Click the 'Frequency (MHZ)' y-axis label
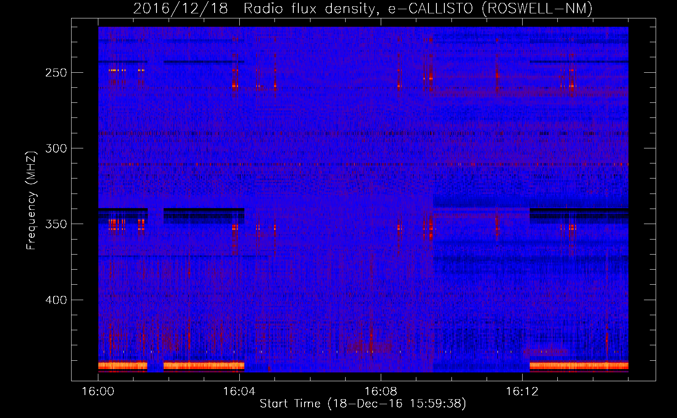This screenshot has height=418, width=677. [32, 200]
